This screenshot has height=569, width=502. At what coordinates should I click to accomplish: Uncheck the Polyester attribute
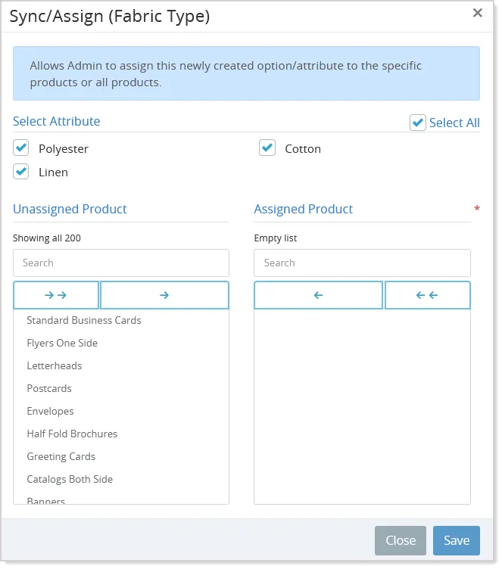pyautogui.click(x=21, y=148)
